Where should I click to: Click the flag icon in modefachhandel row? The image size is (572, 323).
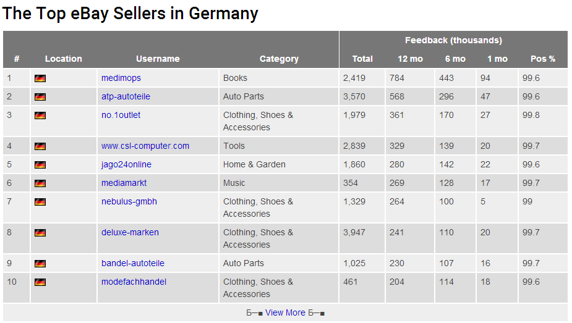click(x=40, y=282)
